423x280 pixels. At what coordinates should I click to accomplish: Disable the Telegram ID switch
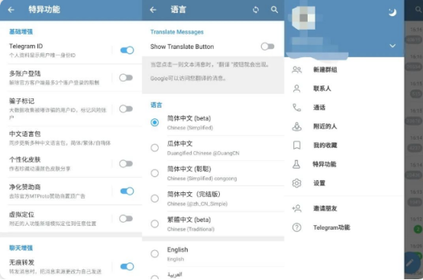pos(127,50)
